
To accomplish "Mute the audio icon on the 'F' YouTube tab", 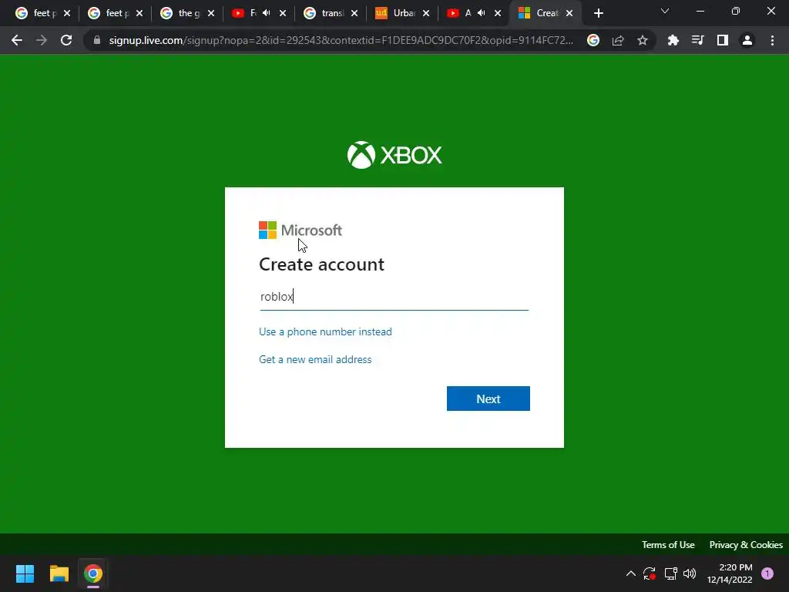I will pos(267,13).
